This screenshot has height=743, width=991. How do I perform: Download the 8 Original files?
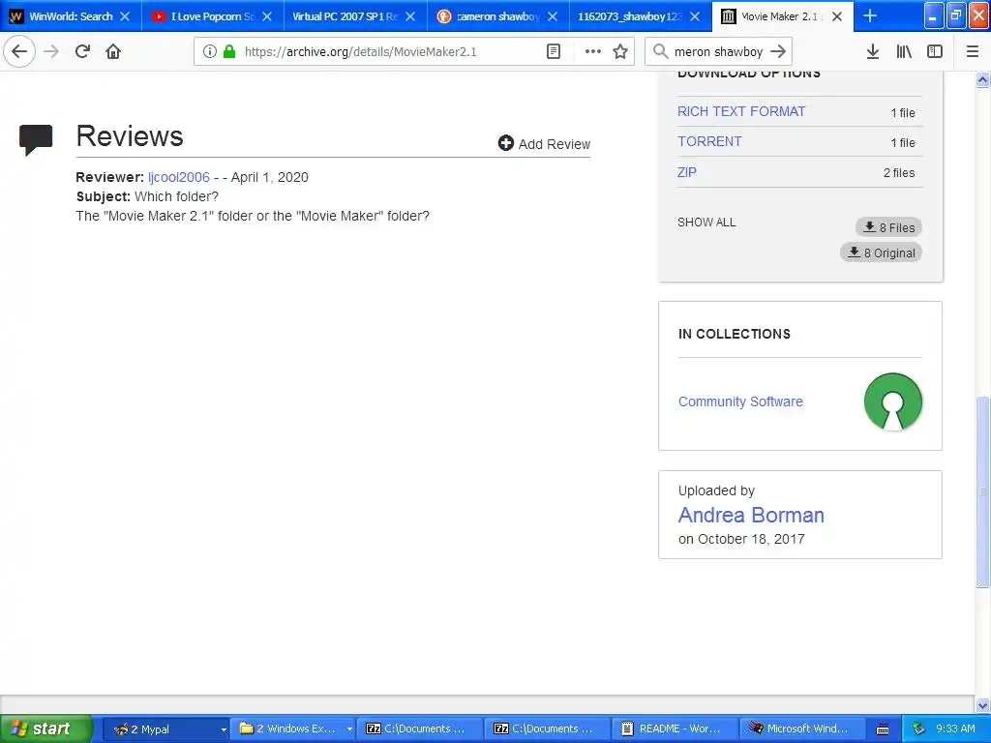pos(881,253)
